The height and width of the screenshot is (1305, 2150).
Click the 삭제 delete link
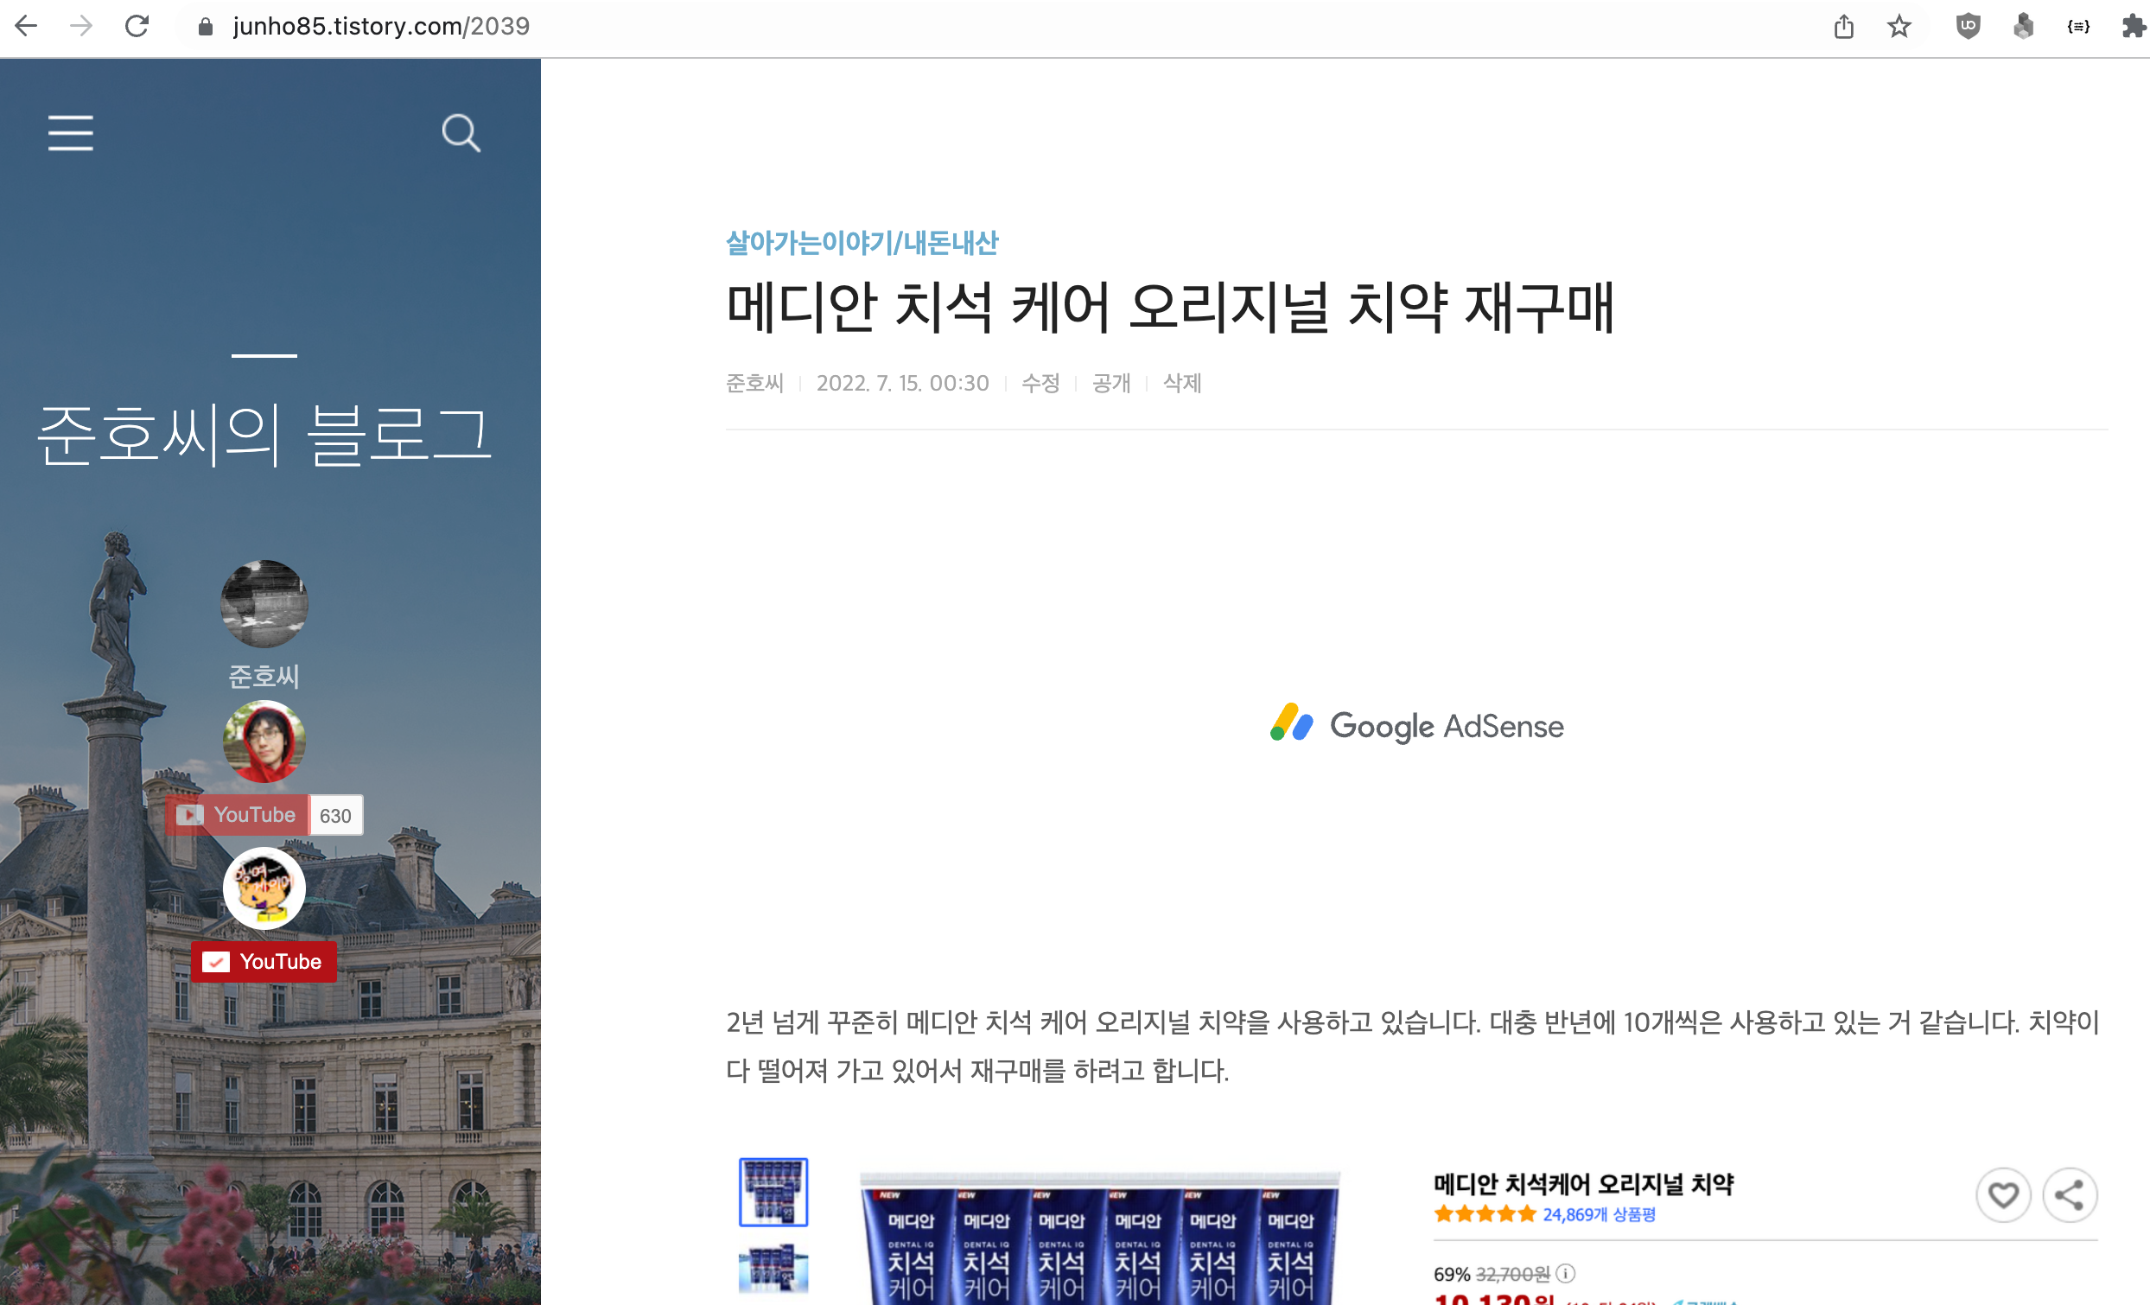(1181, 383)
